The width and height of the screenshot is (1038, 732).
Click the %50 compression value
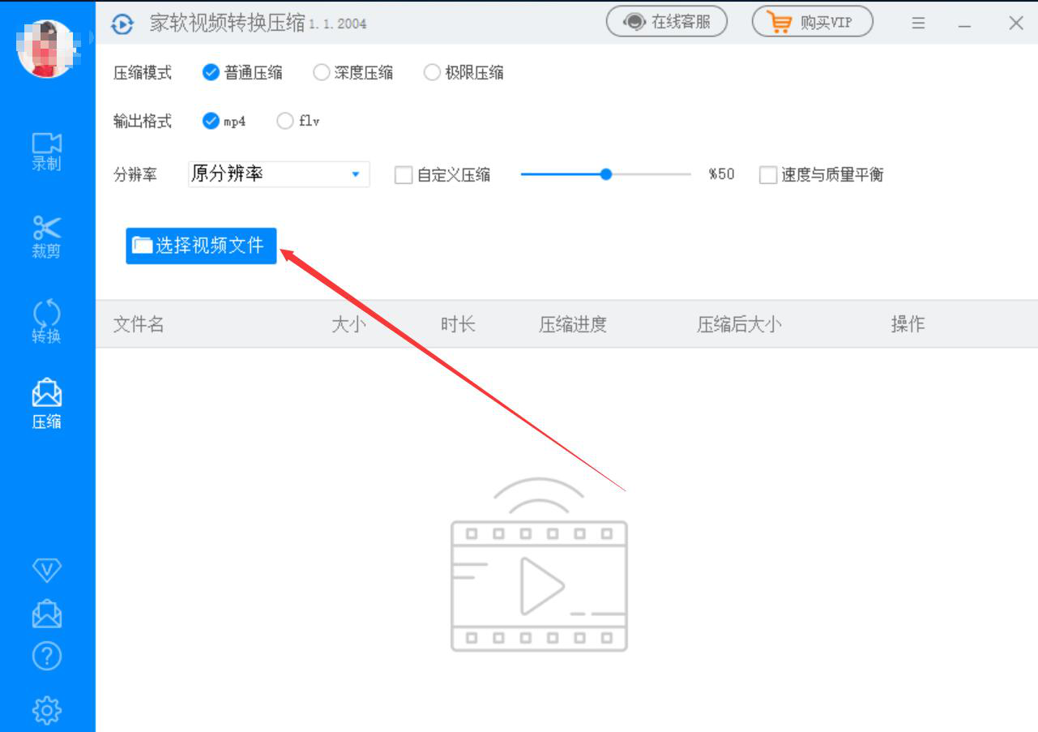coord(721,174)
